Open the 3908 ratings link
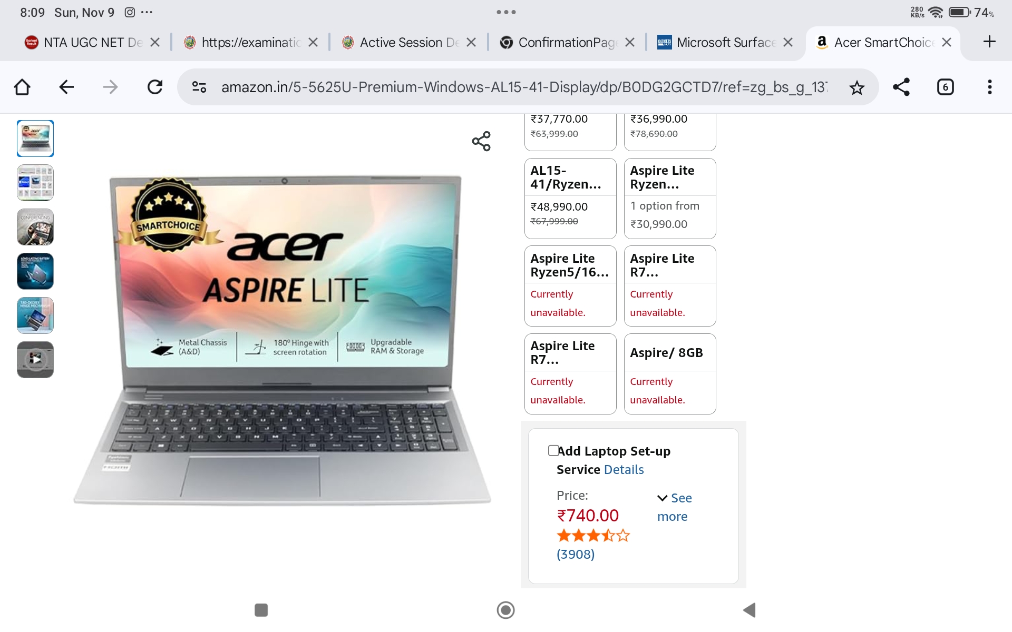Viewport: 1012px width, 632px height. click(576, 554)
